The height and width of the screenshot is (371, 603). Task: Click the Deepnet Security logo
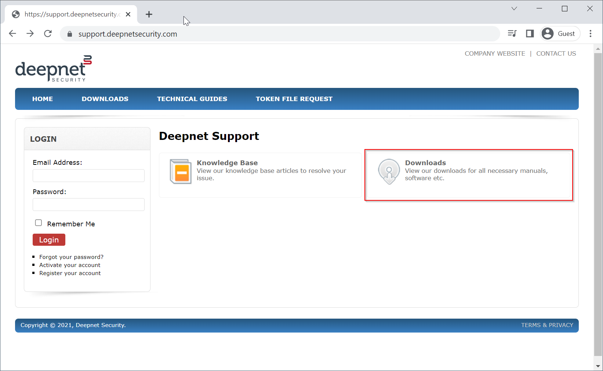pos(54,68)
